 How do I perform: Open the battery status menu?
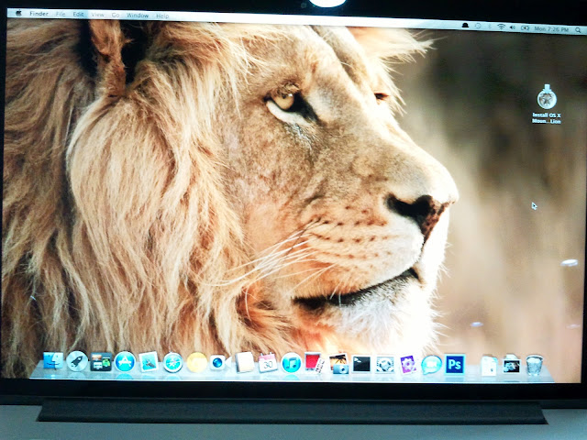tap(526, 27)
